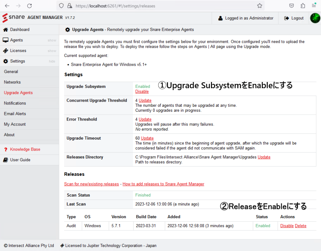Open the browser extensions puzzle icon
This screenshot has height=251, width=321.
(x=303, y=6)
